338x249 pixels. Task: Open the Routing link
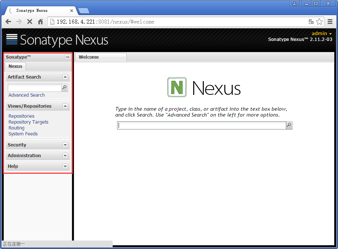tap(16, 128)
